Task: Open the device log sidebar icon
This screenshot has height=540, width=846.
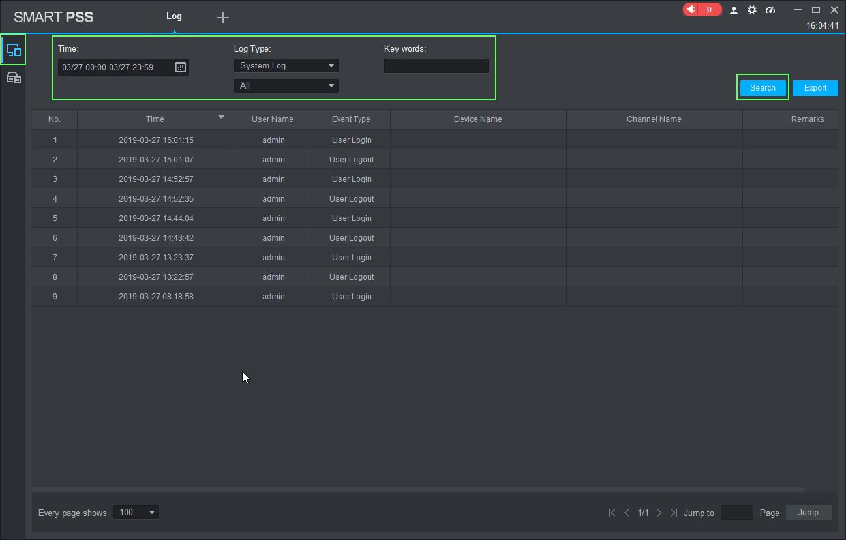Action: pyautogui.click(x=13, y=78)
